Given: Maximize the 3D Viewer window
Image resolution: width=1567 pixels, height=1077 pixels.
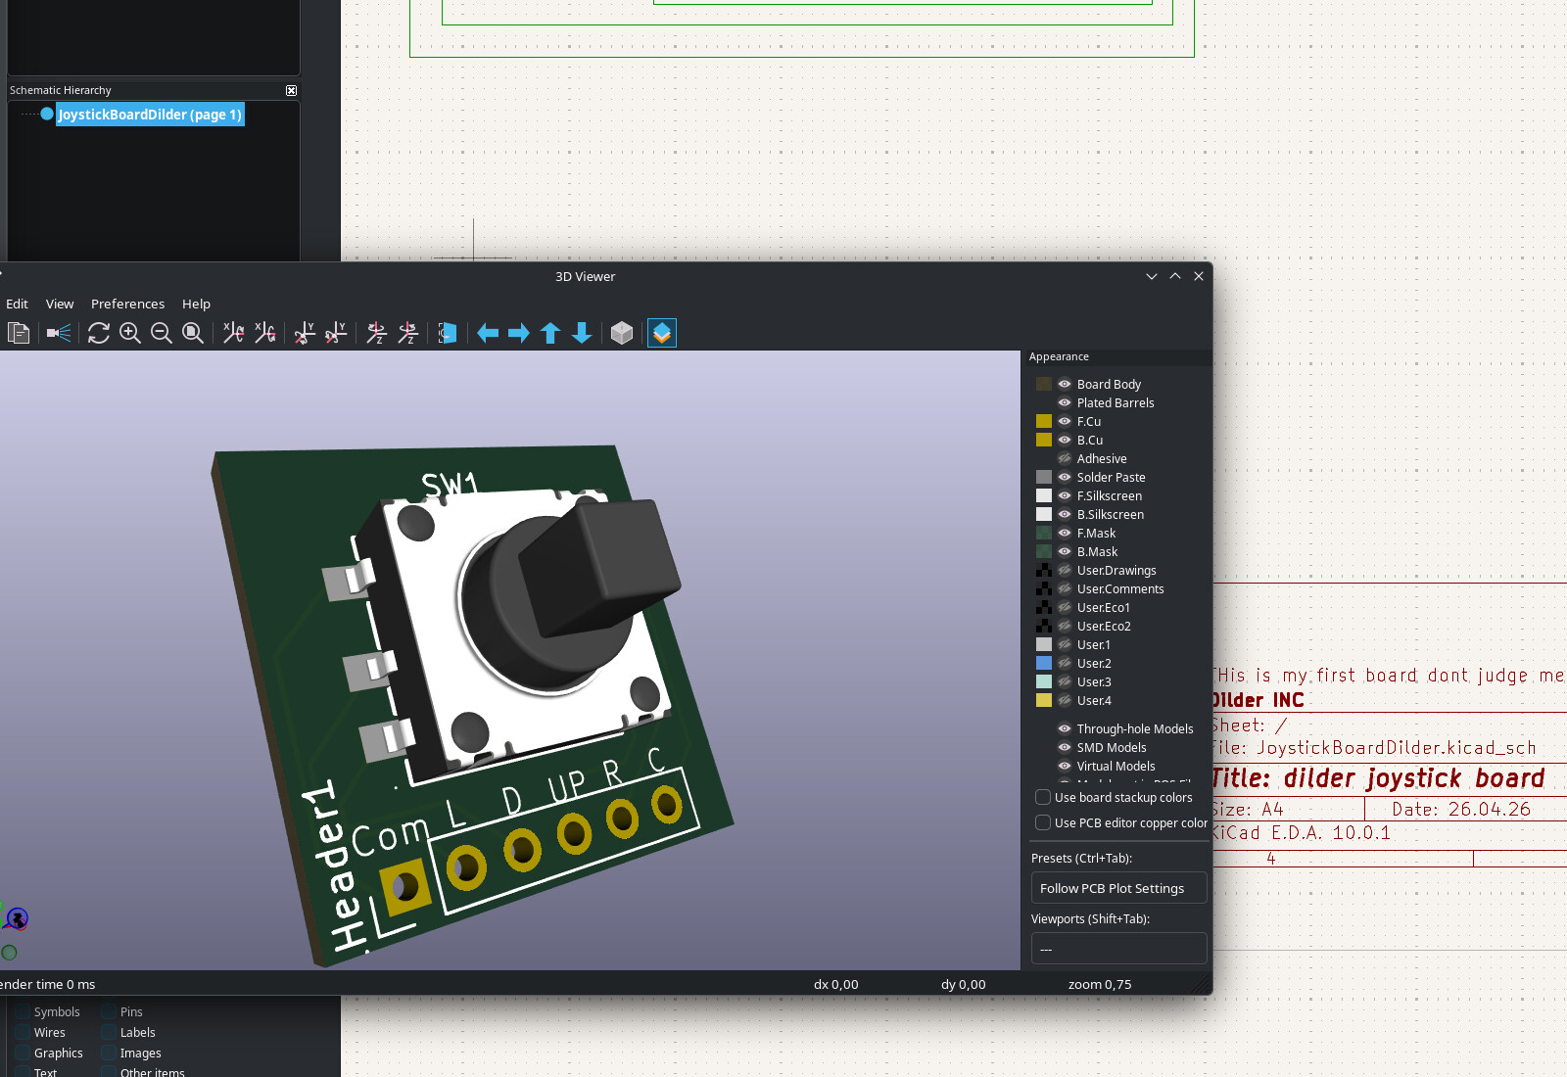Looking at the screenshot, I should point(1175,276).
